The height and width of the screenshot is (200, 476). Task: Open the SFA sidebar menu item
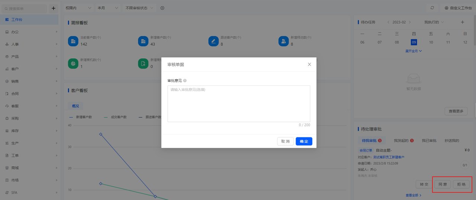click(x=30, y=193)
